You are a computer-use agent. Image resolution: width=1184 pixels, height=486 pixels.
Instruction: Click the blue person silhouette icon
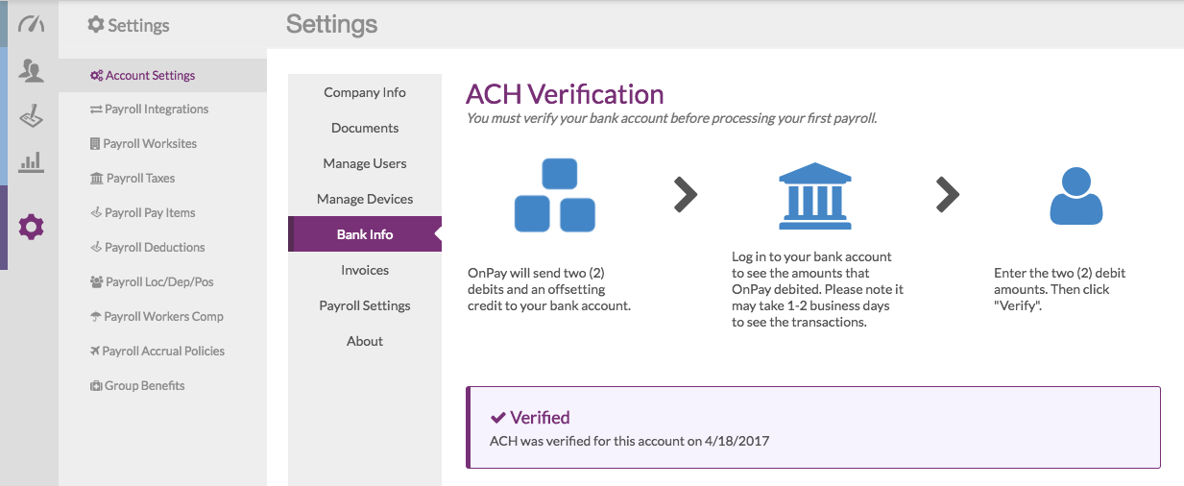[x=1076, y=196]
